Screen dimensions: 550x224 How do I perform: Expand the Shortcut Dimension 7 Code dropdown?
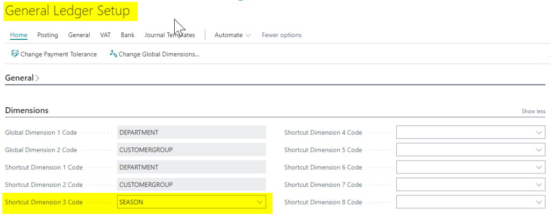[539, 185]
